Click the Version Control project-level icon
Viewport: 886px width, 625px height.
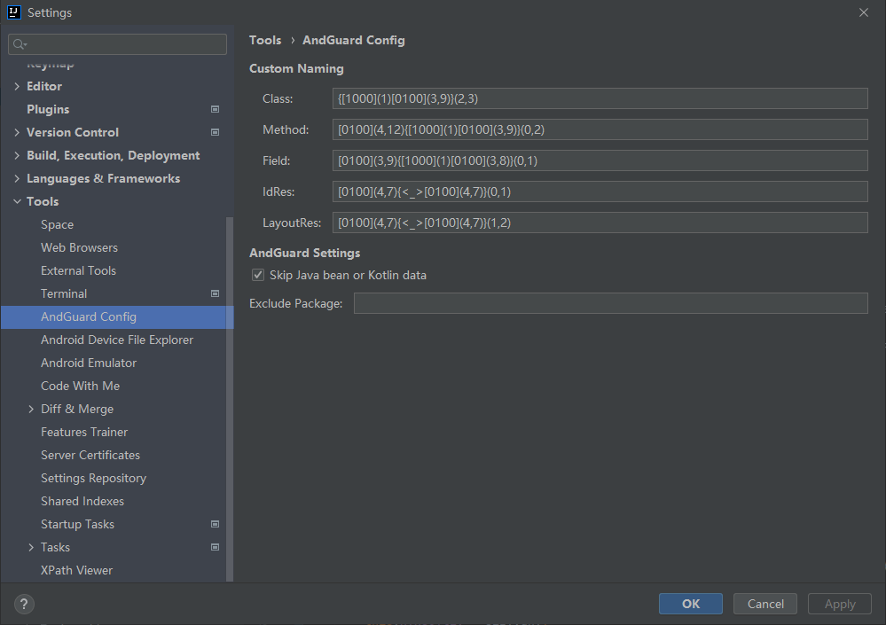(x=215, y=132)
